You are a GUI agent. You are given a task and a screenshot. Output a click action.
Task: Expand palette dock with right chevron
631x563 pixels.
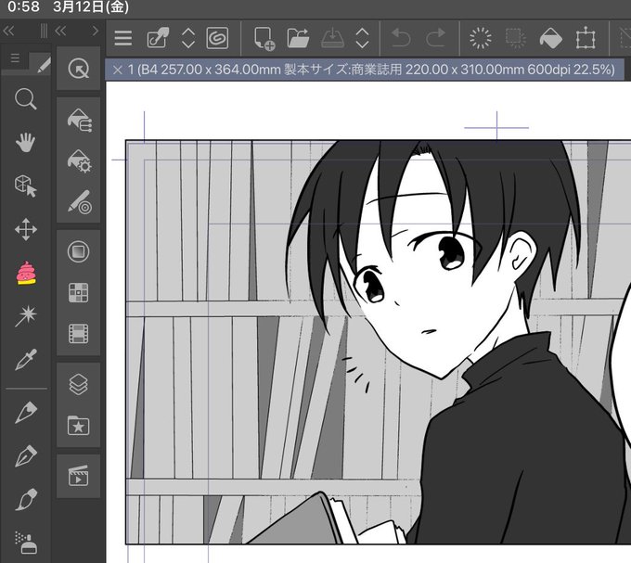[95, 31]
